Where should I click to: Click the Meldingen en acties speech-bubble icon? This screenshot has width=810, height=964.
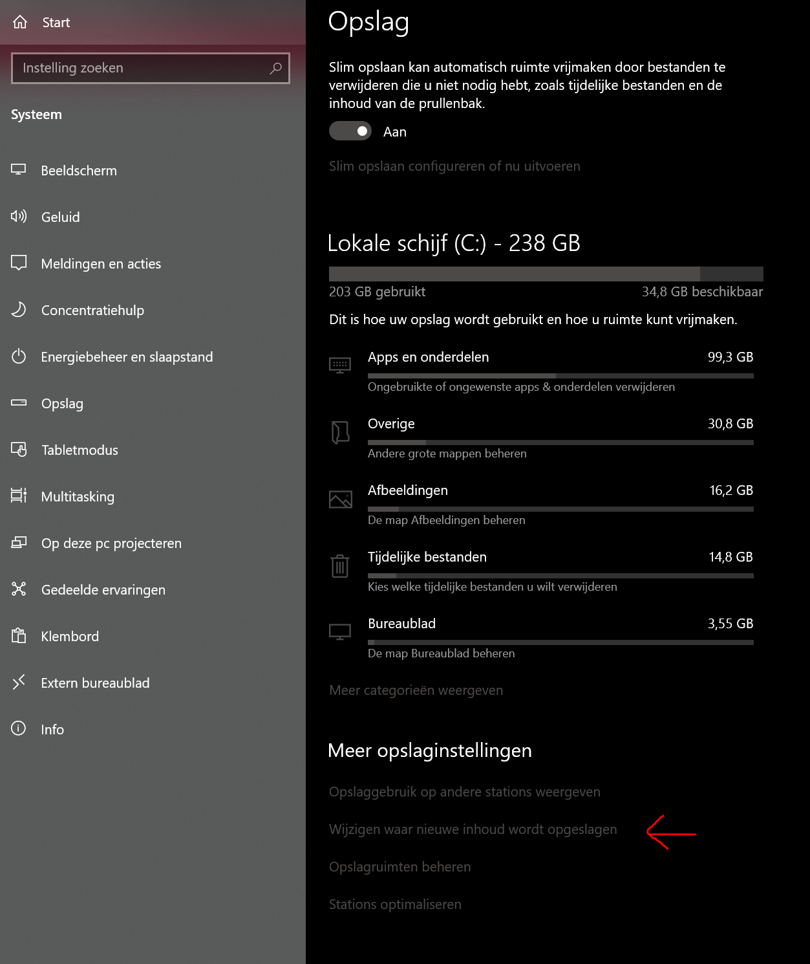19,263
